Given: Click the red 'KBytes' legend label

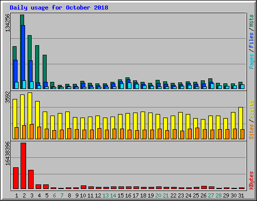Looking at the screenshot, I should [x=251, y=180].
